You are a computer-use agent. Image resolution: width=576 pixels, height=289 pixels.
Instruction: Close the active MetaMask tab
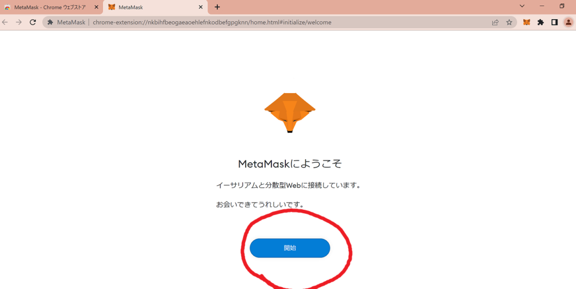click(201, 7)
